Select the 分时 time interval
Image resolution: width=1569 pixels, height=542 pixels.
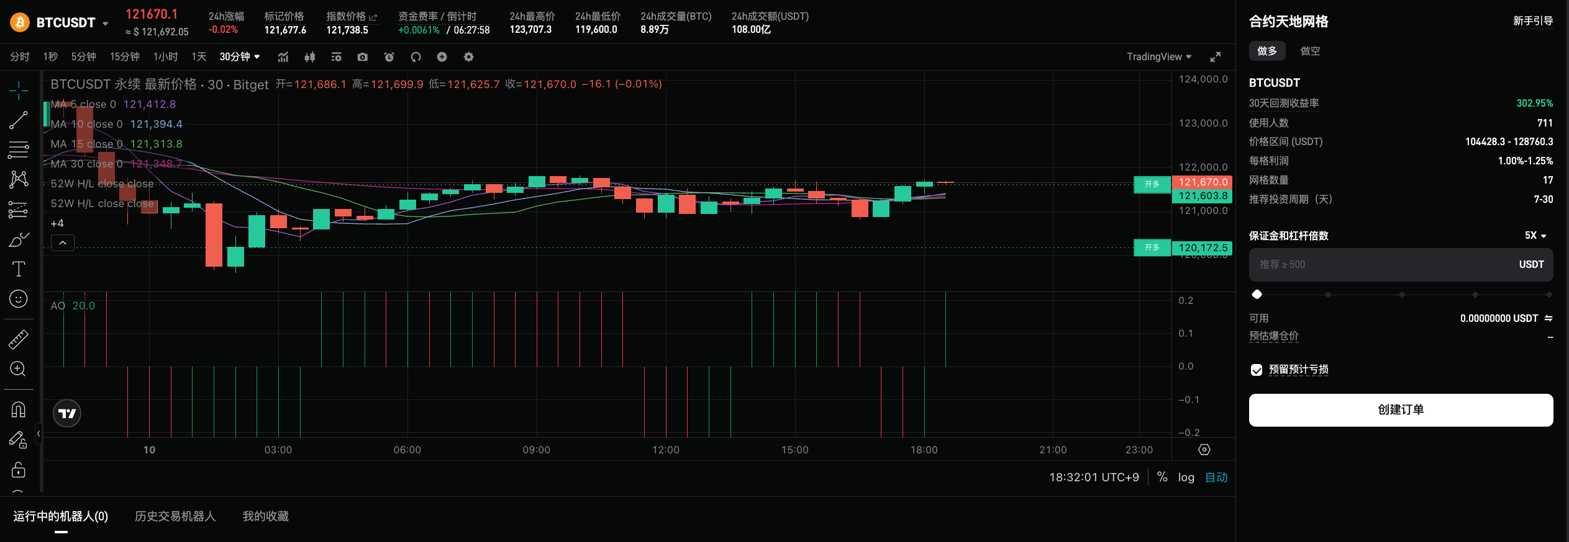20,57
